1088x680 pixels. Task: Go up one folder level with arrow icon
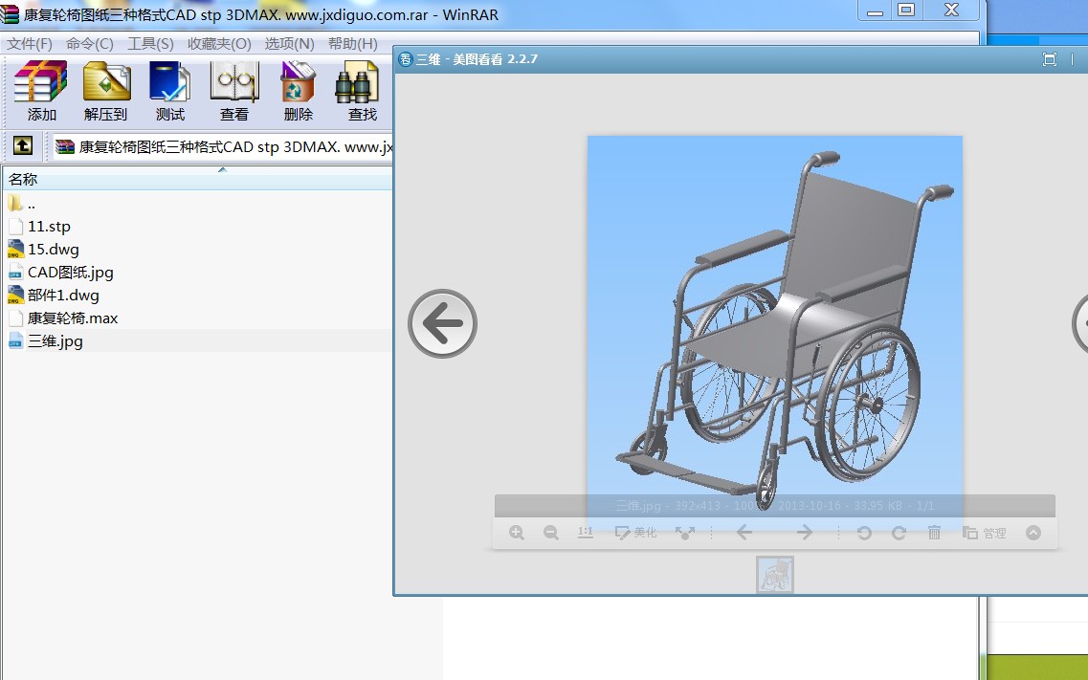[23, 146]
